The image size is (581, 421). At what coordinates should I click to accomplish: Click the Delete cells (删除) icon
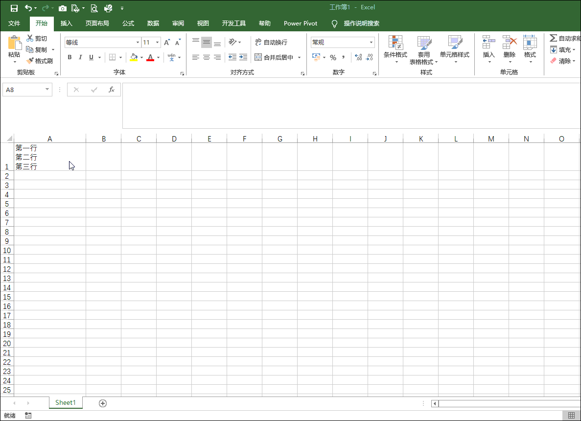510,42
